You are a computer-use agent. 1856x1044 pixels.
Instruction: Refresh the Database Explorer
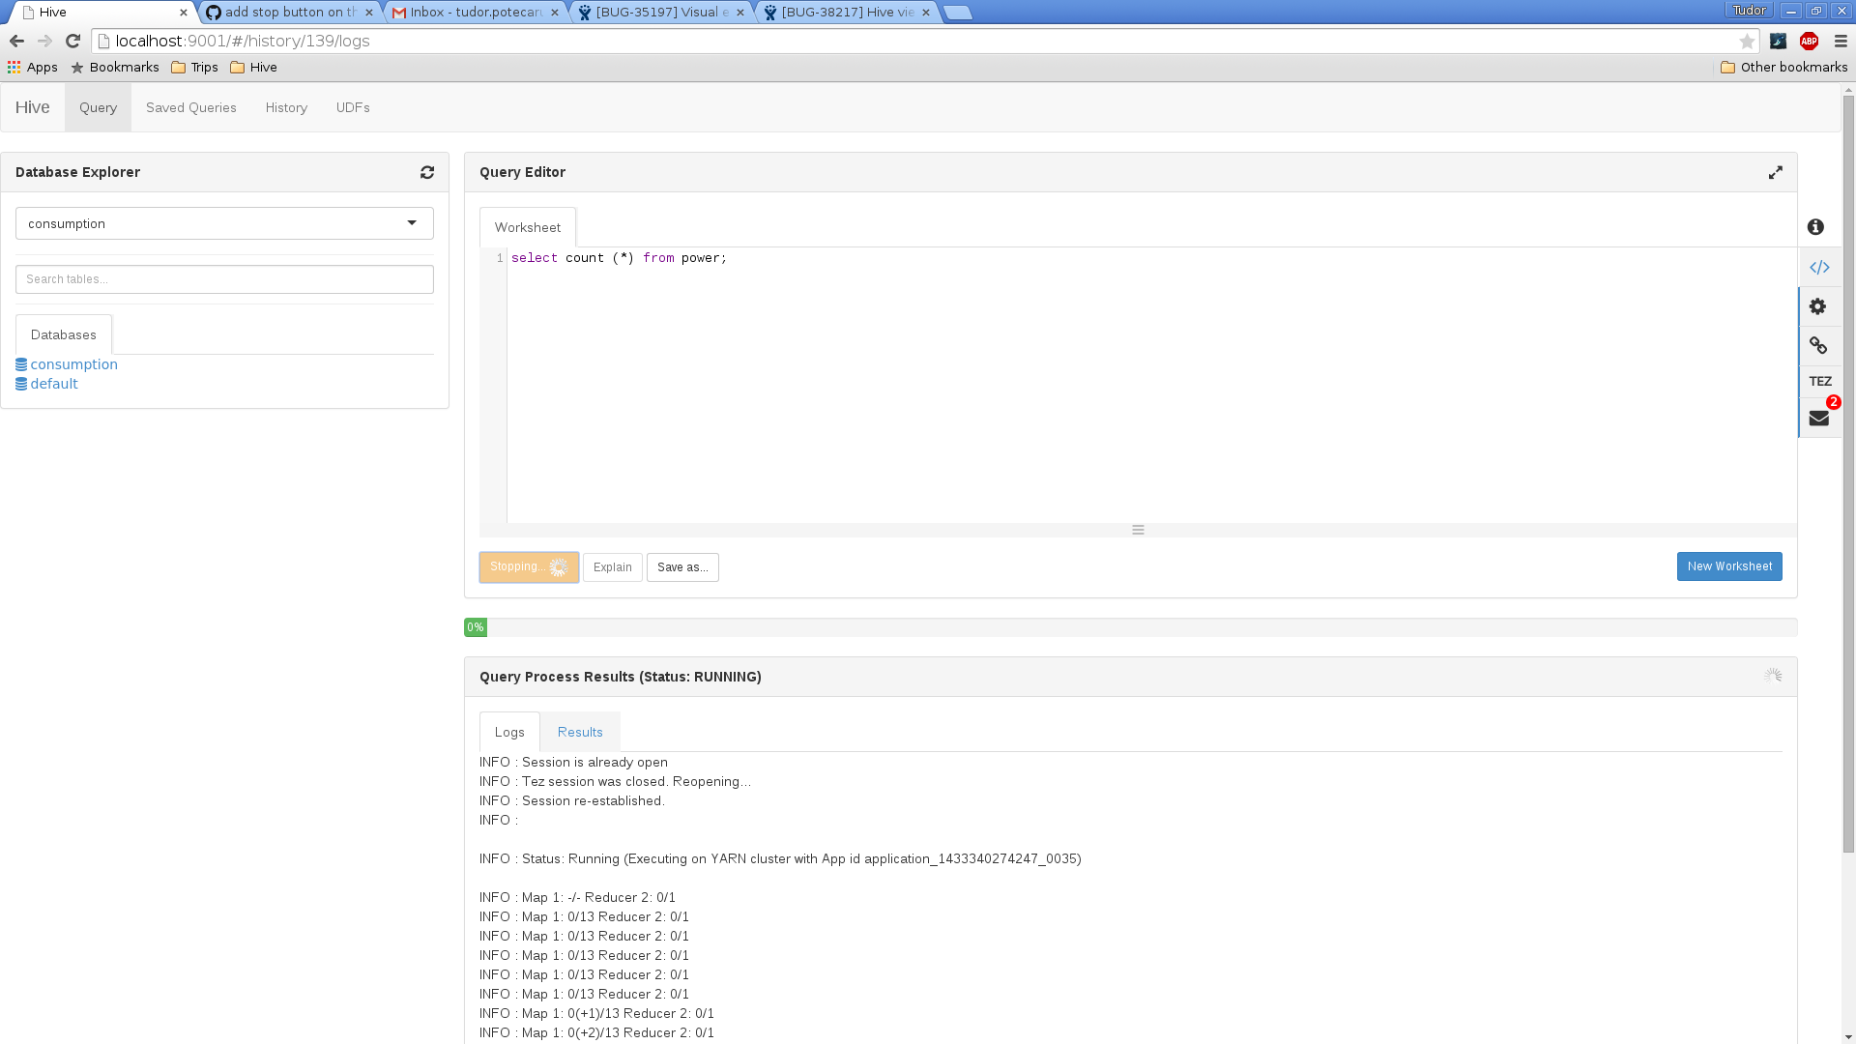pyautogui.click(x=427, y=172)
